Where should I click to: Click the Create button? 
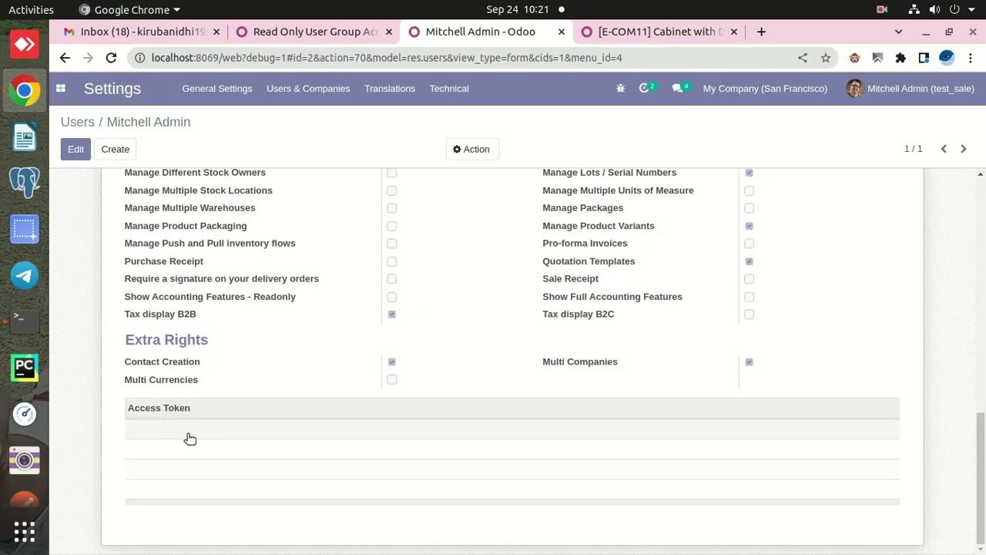pyautogui.click(x=115, y=149)
